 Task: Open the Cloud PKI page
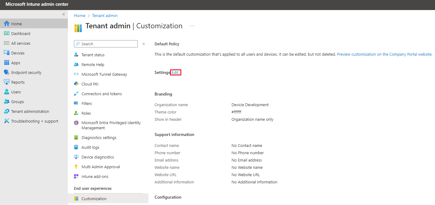(90, 84)
